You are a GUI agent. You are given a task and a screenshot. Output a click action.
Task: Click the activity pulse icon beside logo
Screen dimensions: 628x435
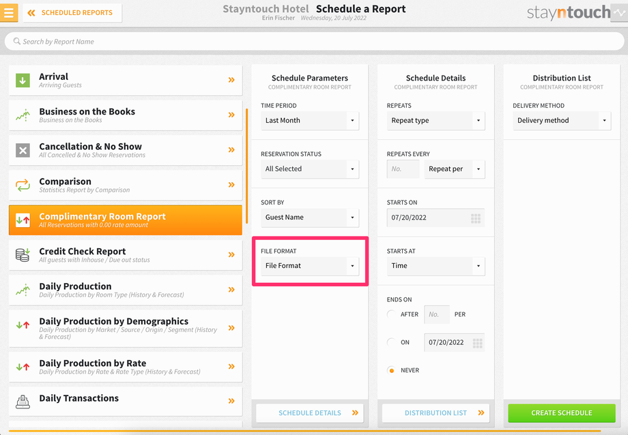(x=619, y=13)
